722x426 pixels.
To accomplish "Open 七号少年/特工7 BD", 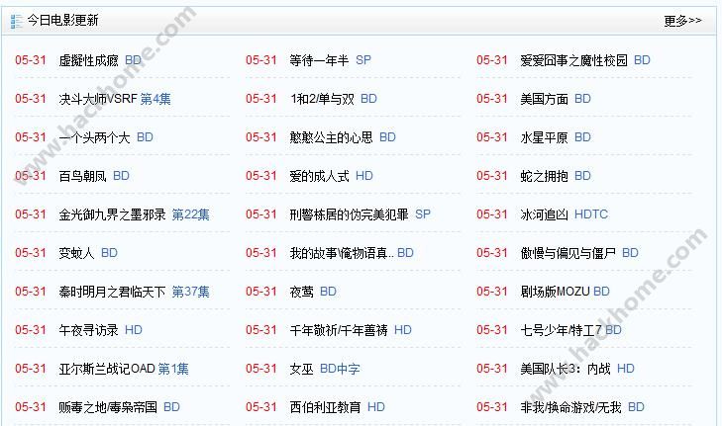I will click(x=571, y=330).
